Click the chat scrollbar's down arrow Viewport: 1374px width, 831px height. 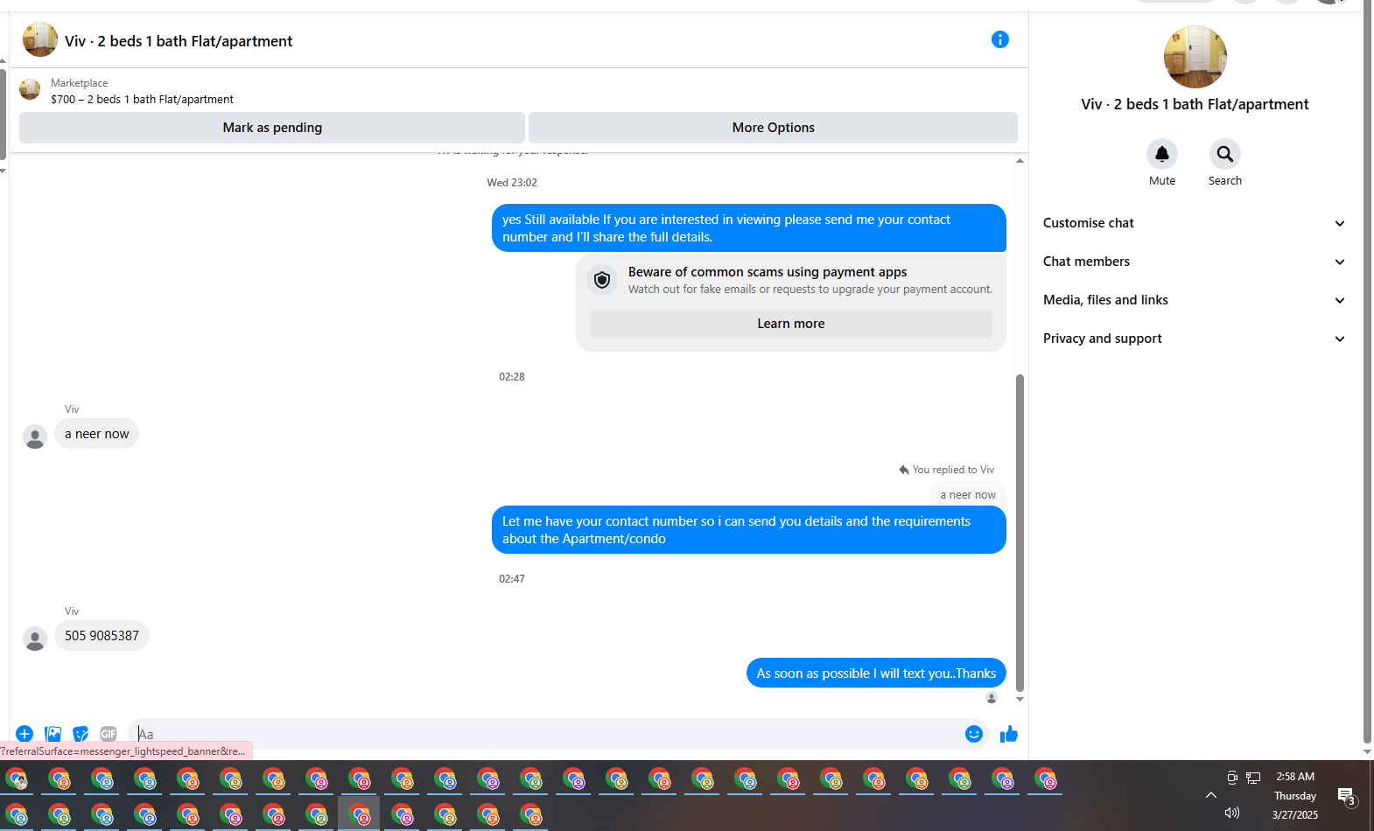pos(1020,700)
